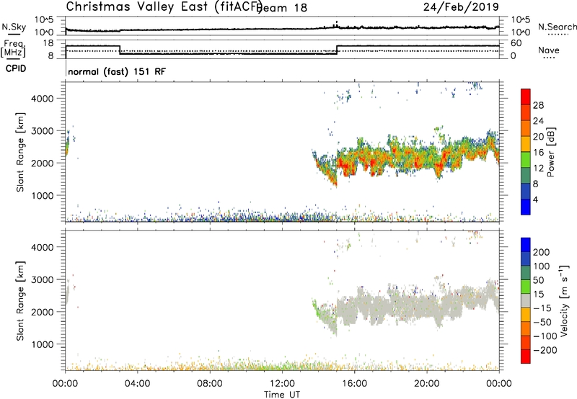Click the '12' label on Power colorbar

tap(538, 169)
